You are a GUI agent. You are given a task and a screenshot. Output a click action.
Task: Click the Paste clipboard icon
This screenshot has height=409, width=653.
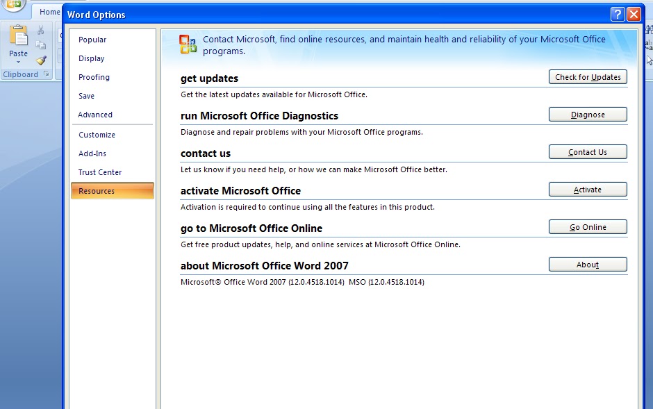[18, 35]
